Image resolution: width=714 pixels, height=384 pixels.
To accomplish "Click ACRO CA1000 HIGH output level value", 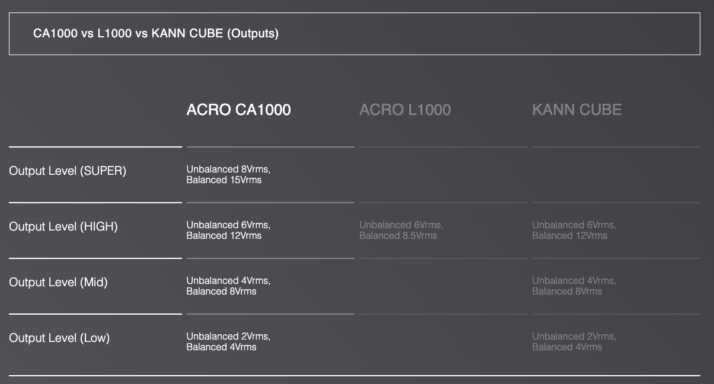I will click(x=228, y=231).
